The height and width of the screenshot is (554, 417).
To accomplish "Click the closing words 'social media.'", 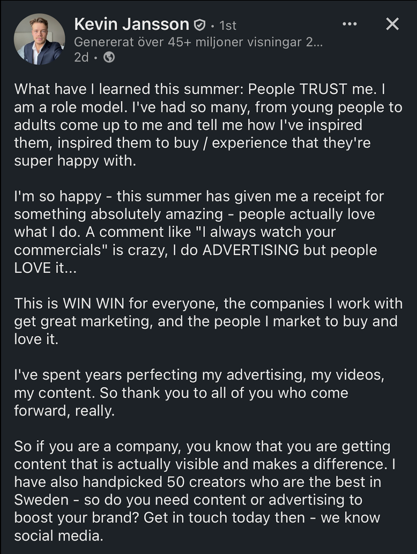I will [x=59, y=536].
